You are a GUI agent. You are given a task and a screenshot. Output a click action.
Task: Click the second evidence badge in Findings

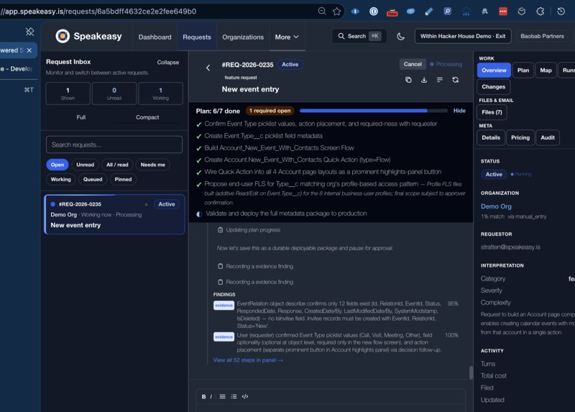pos(224,337)
